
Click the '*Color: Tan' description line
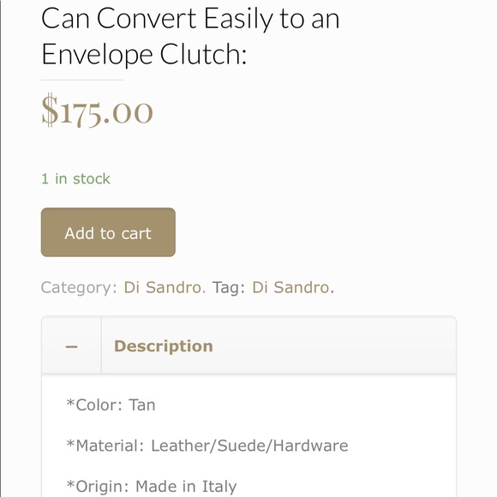click(111, 405)
